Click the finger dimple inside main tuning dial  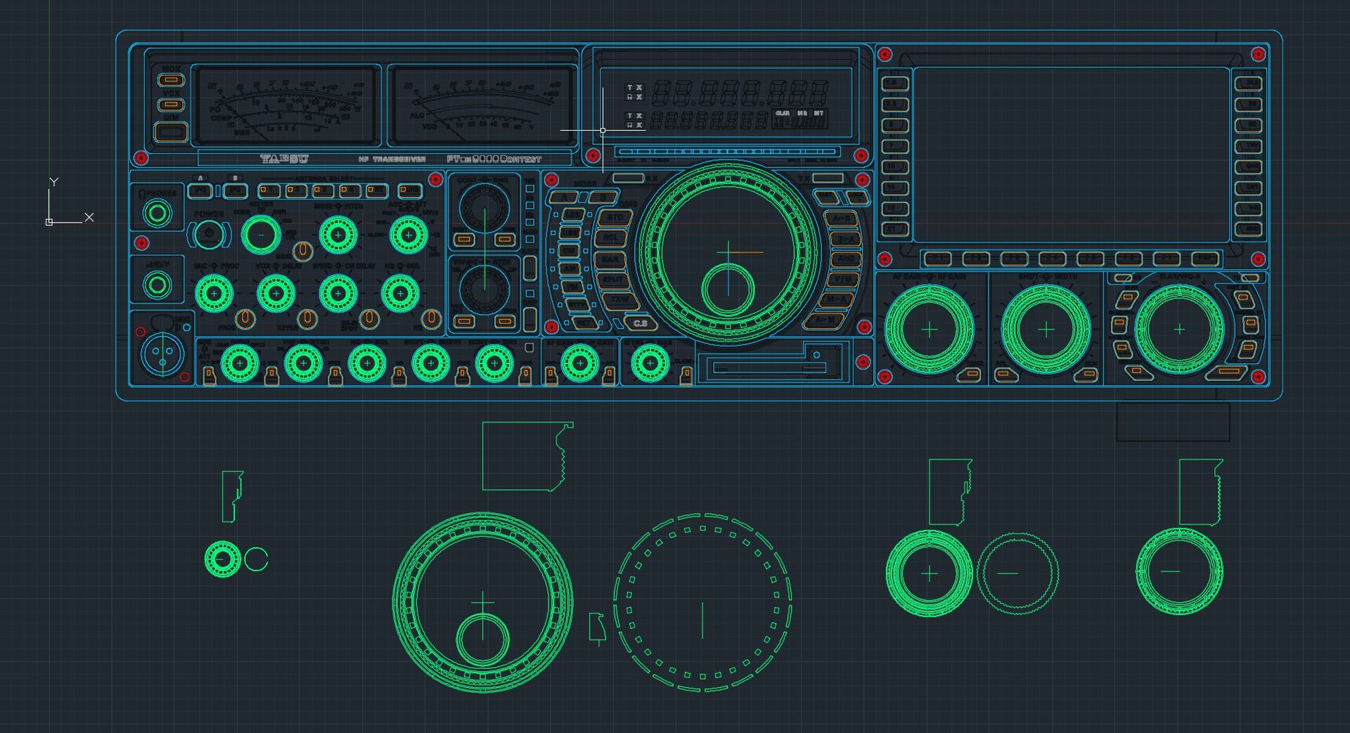[728, 289]
